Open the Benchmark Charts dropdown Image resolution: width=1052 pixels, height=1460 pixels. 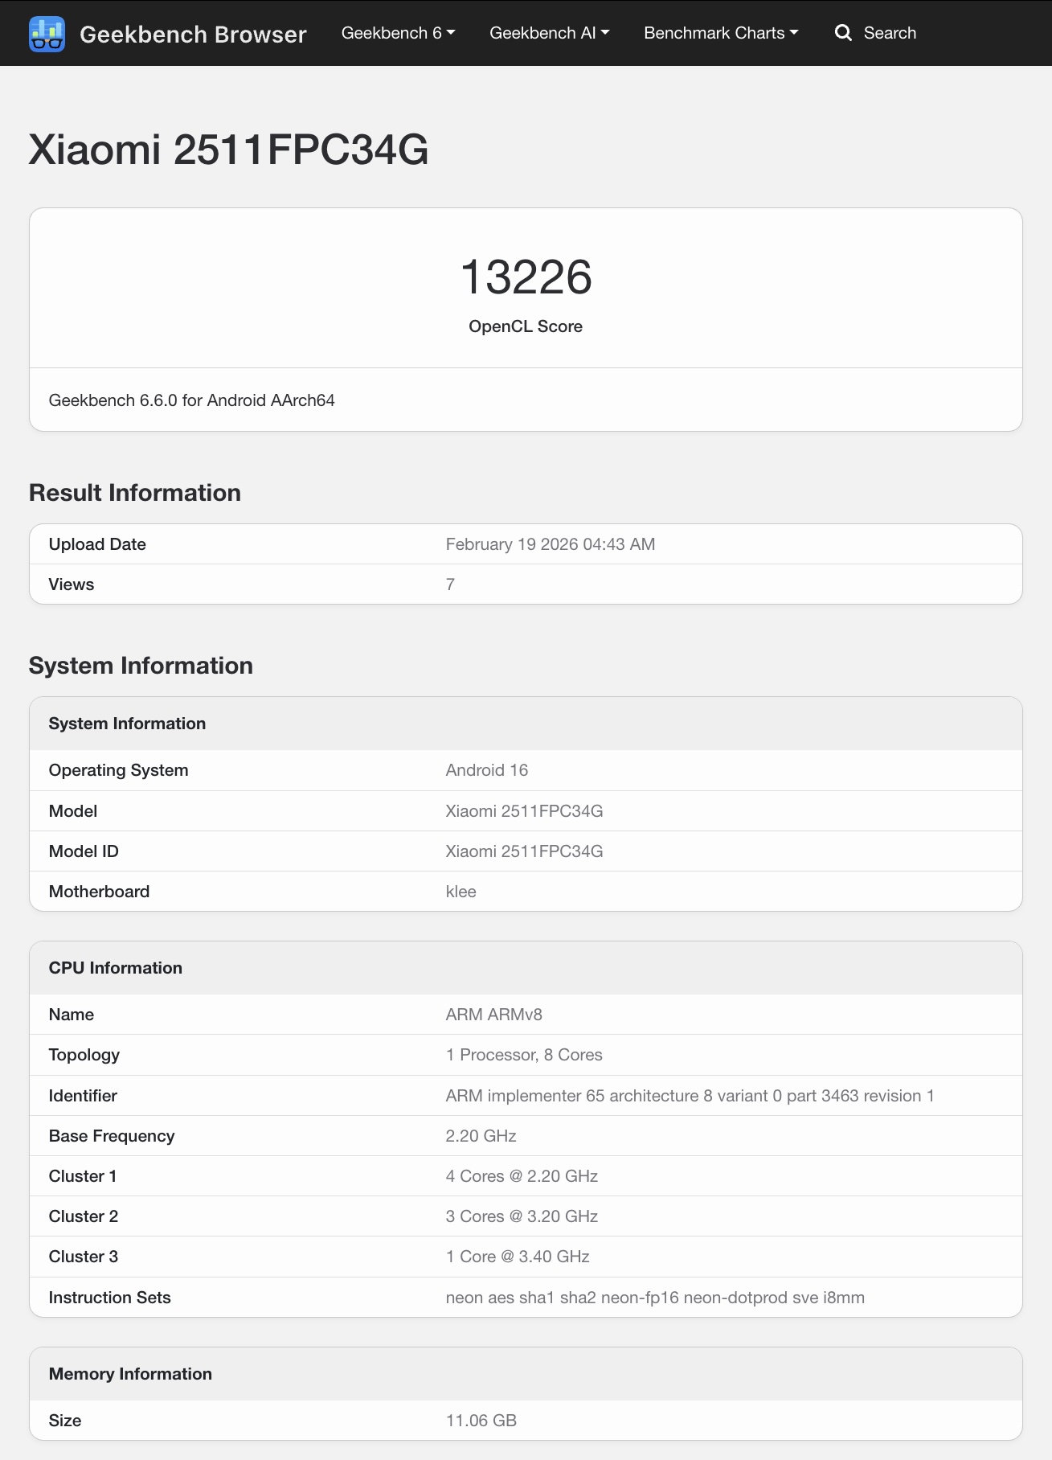[722, 33]
